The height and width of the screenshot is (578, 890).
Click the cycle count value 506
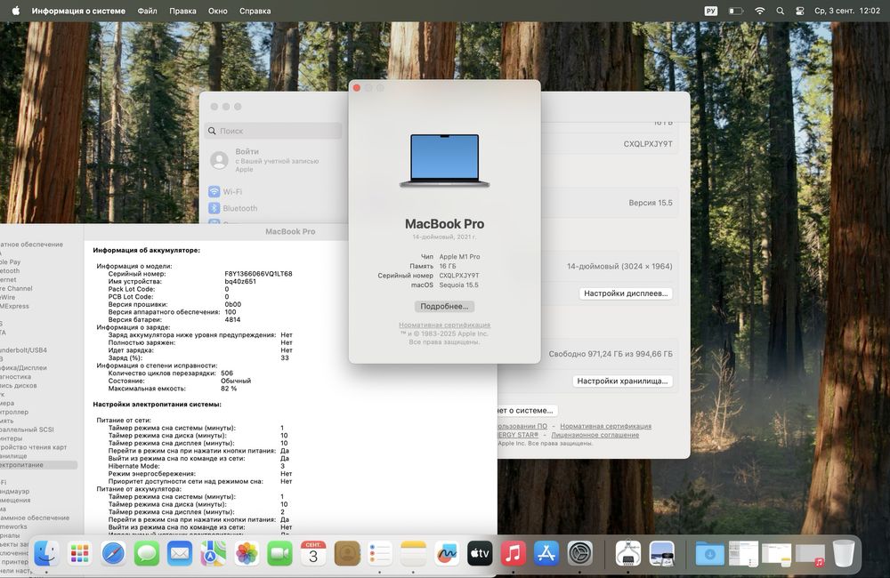pyautogui.click(x=226, y=373)
